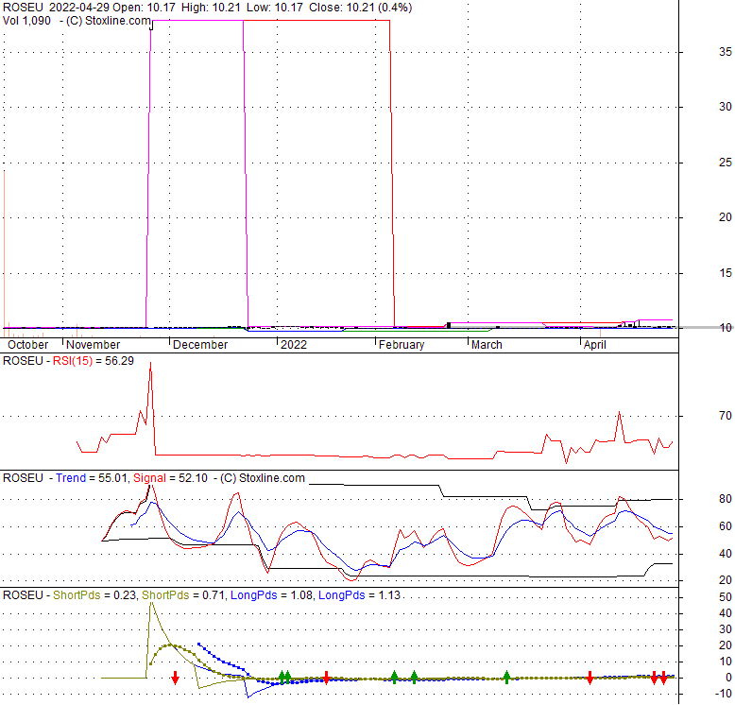Select the October label on the time axis
735x705 pixels.
click(28, 345)
